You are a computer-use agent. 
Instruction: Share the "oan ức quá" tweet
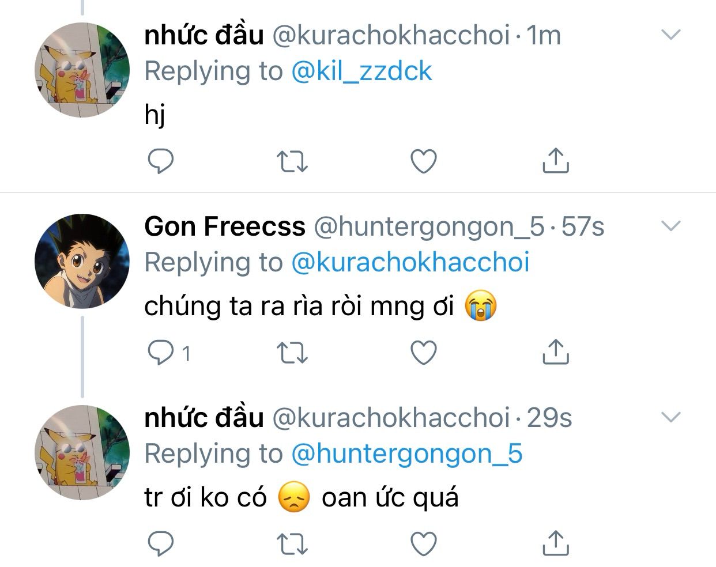click(556, 542)
